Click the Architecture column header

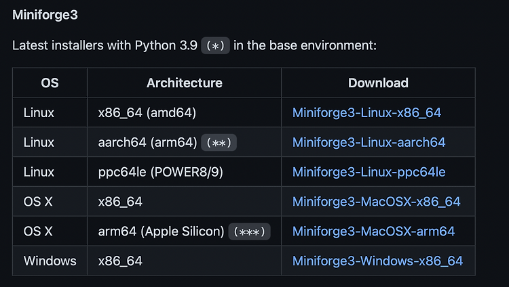[x=185, y=83]
